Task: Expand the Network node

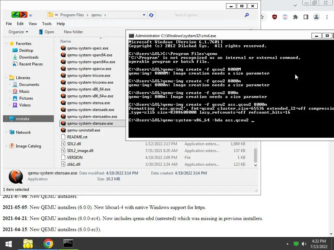Action: (7, 132)
